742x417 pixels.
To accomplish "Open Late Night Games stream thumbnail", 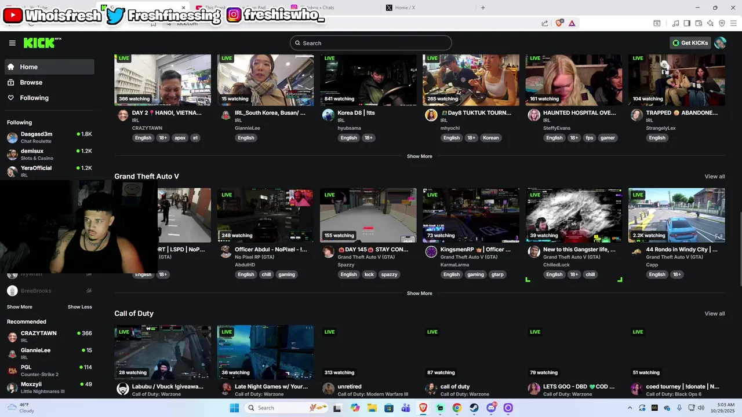I will click(265, 352).
